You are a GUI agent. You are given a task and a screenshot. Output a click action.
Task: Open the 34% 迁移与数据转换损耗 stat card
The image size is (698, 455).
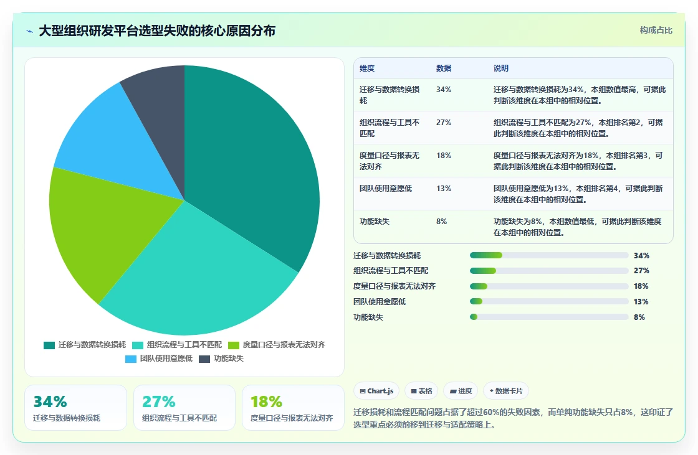(x=75, y=408)
